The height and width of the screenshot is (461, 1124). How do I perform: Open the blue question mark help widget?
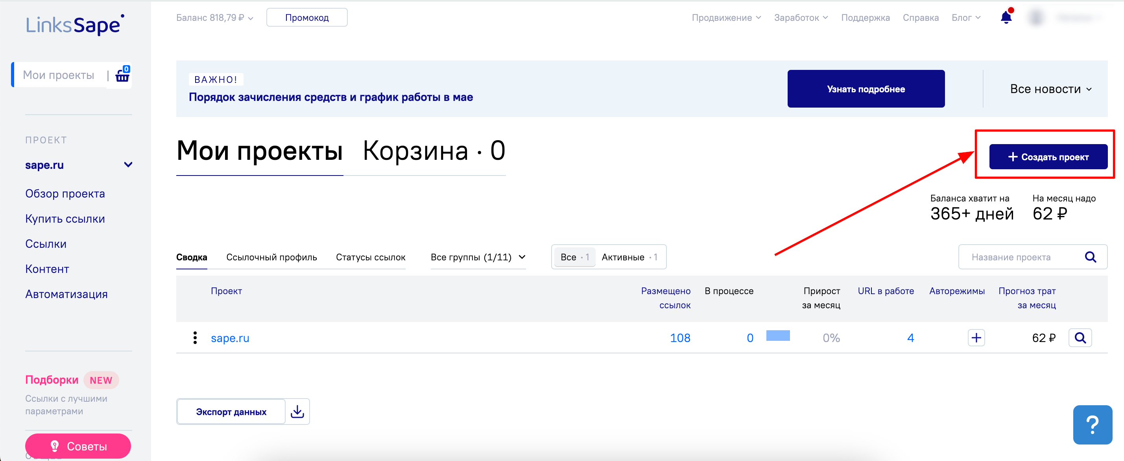tap(1092, 424)
